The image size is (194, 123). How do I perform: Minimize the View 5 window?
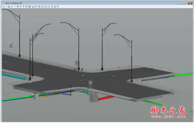pyautogui.click(x=180, y=3)
